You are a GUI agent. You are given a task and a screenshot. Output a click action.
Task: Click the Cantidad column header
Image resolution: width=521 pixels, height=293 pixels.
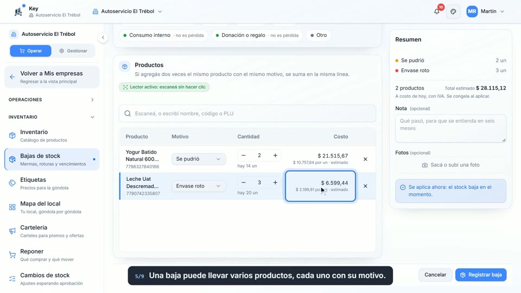tap(248, 137)
